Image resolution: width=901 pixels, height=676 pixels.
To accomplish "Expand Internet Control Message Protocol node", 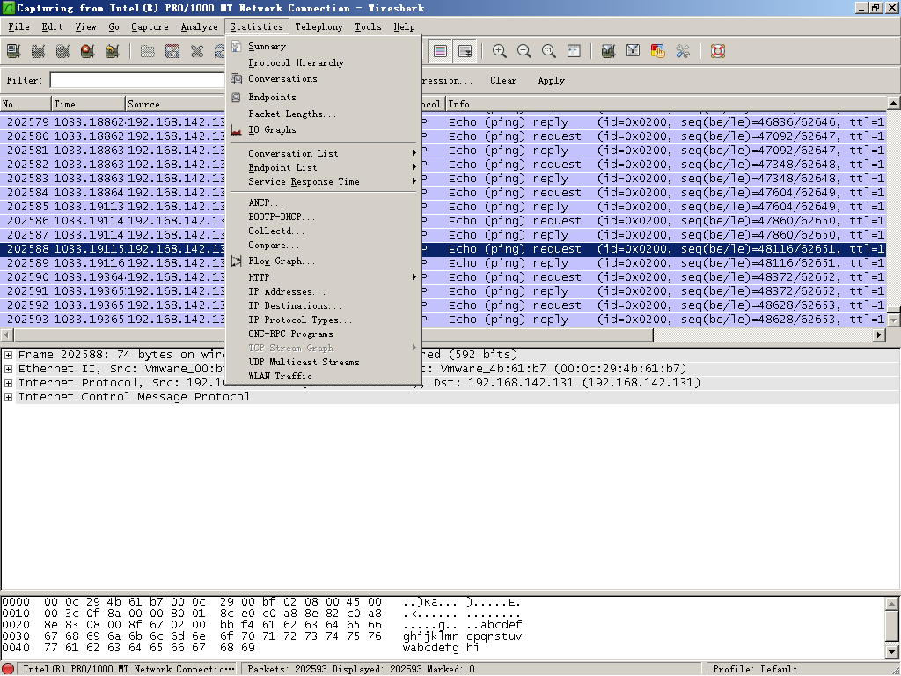I will tap(8, 397).
